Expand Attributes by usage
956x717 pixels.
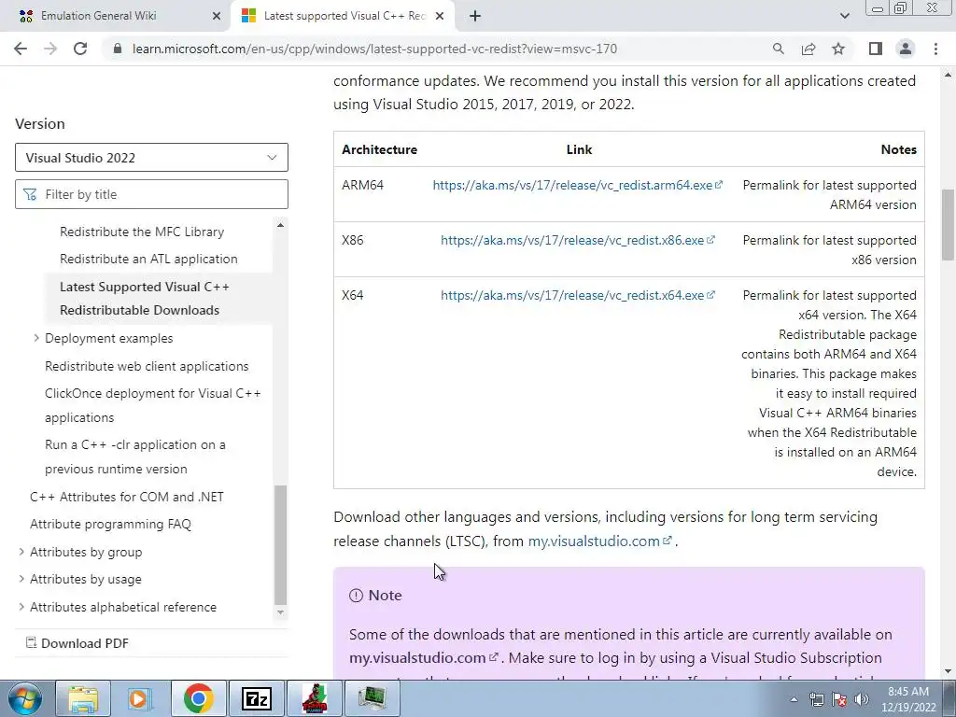tap(21, 579)
